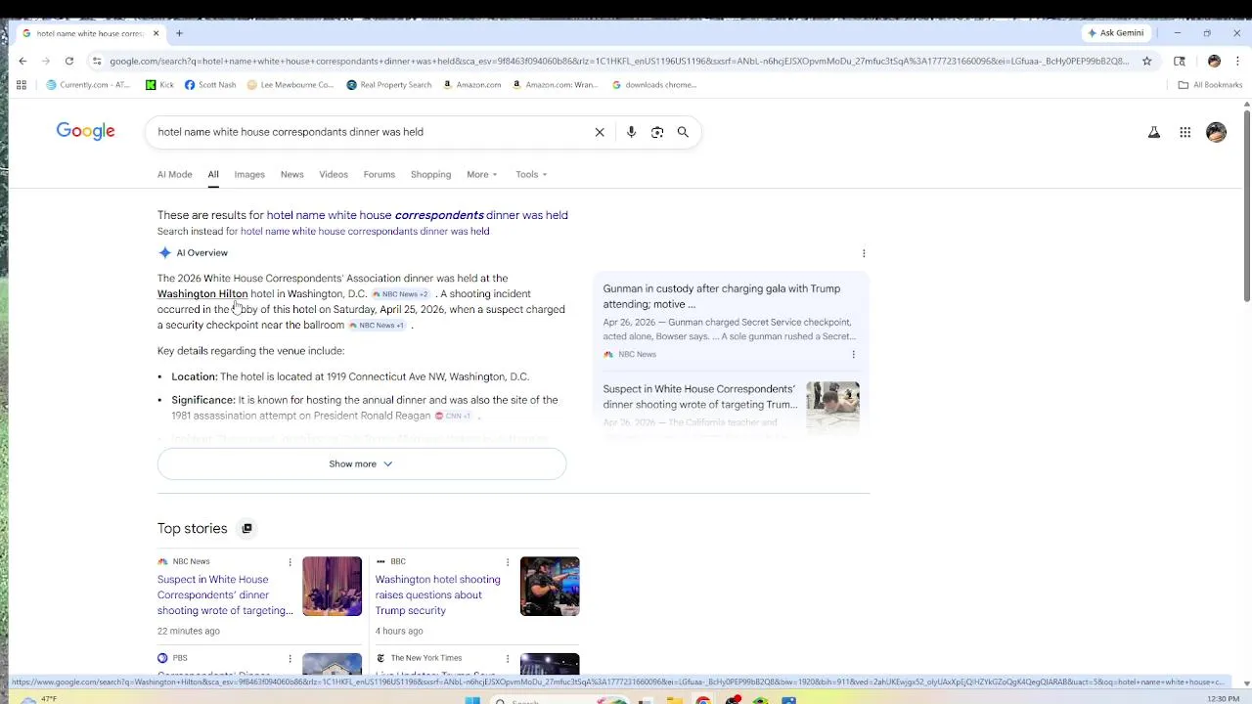Open the Lee Mewbourne Co bookmark

(x=291, y=85)
